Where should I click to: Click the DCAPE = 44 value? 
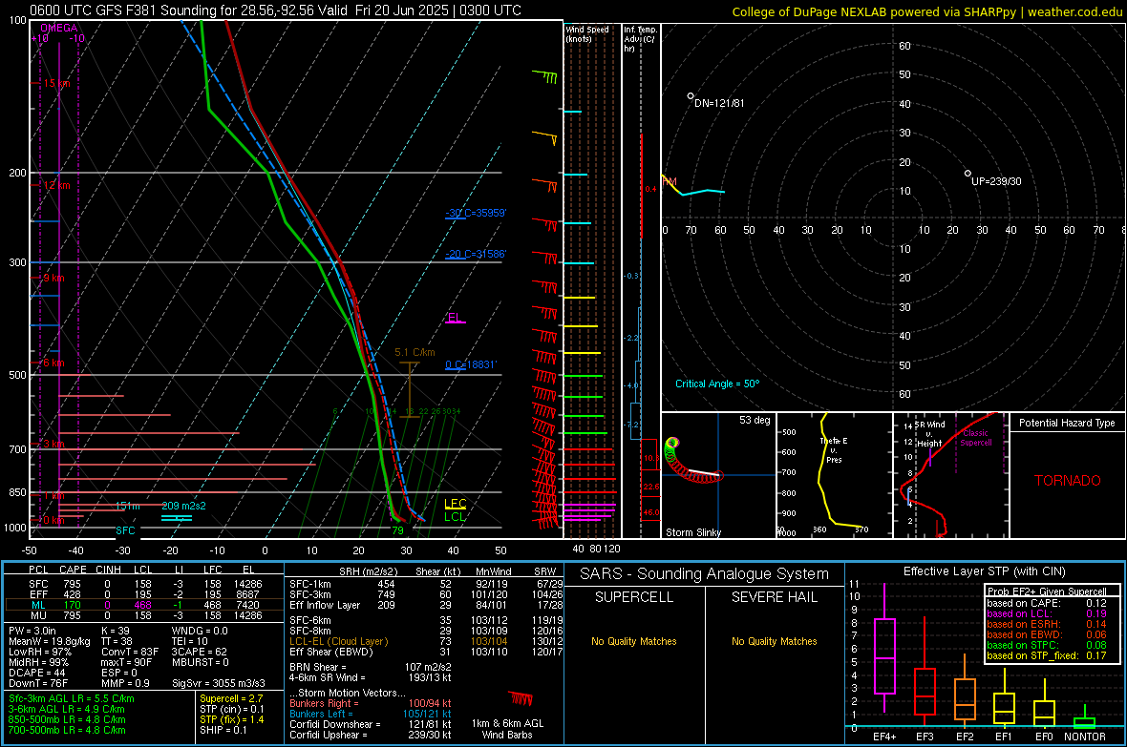(37, 673)
